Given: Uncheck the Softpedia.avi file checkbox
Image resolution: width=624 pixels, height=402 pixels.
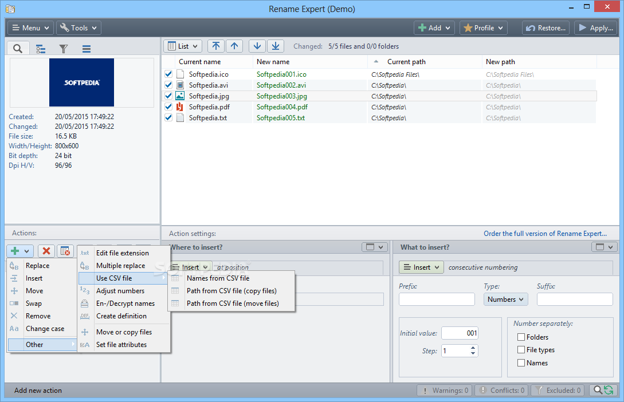Looking at the screenshot, I should point(168,85).
